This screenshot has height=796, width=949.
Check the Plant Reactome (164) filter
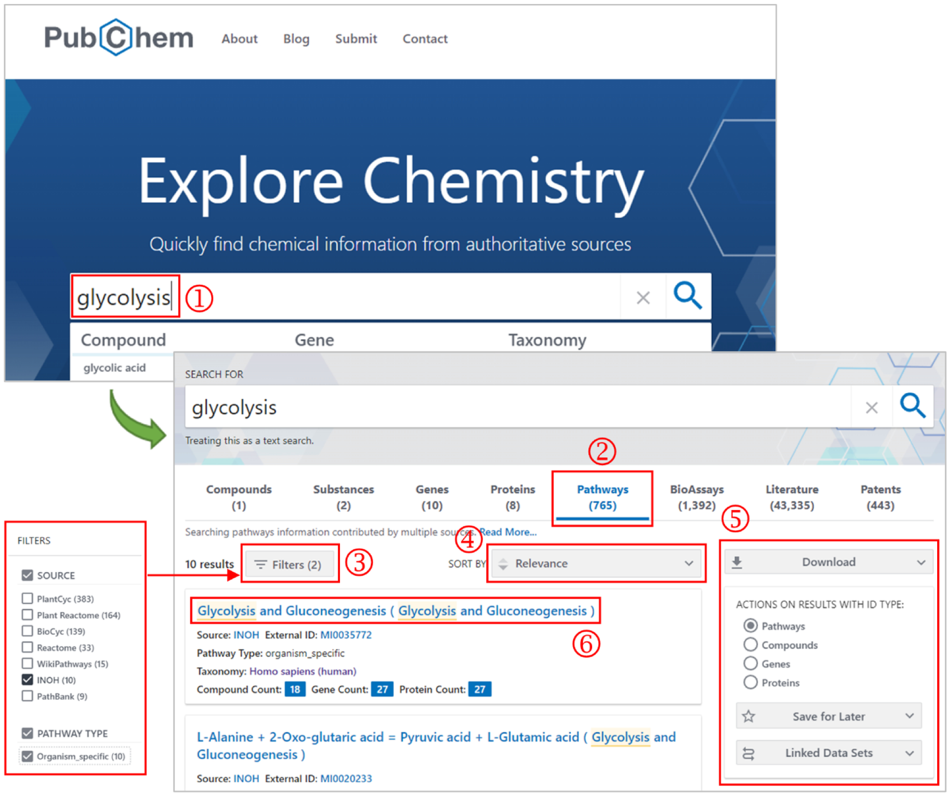point(27,615)
